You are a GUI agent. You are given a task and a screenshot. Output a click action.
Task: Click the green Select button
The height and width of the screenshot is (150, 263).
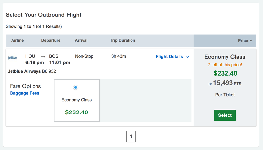[225, 115]
